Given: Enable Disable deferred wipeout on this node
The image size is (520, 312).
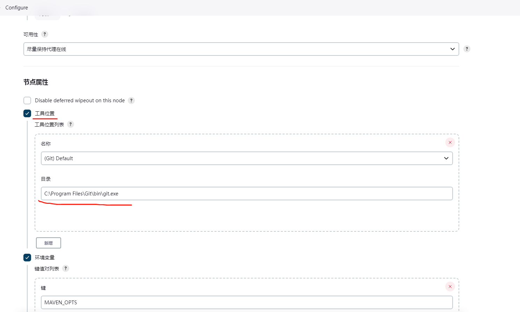Looking at the screenshot, I should [27, 101].
